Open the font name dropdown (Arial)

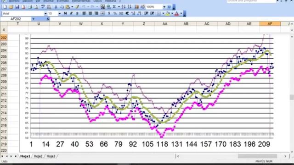pos(45,13)
